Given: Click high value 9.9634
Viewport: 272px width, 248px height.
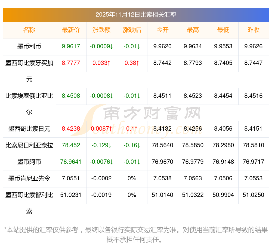Looking at the screenshot, I should (193, 46).
